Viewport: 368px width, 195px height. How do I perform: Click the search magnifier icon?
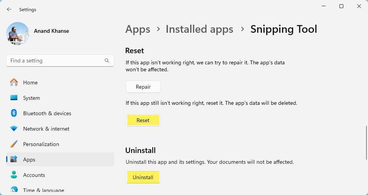click(x=107, y=61)
